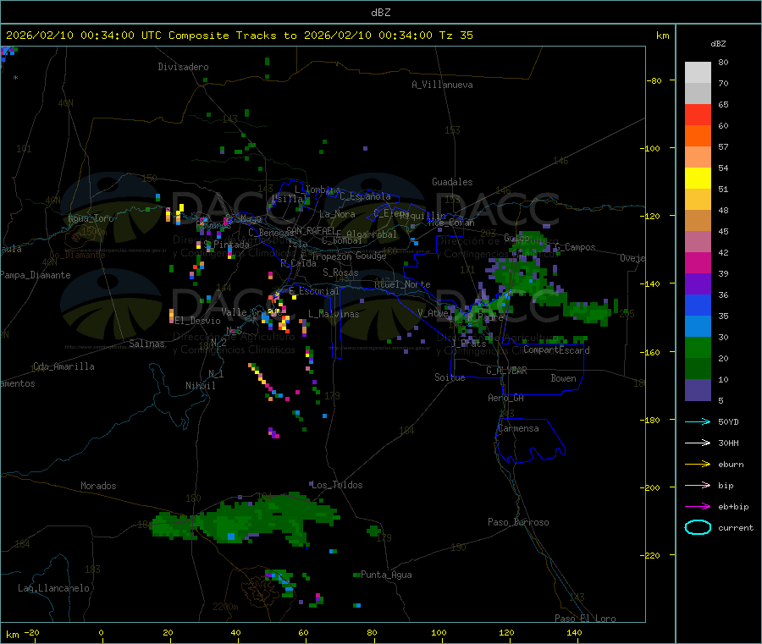Click the 'G_Campos' place label
This screenshot has height=644, width=762.
576,247
